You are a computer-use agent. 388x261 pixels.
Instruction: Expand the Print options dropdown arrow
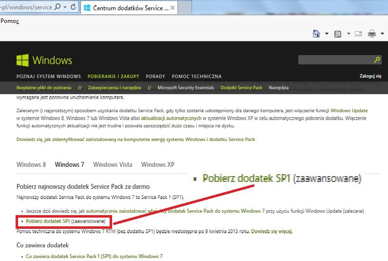382,34
